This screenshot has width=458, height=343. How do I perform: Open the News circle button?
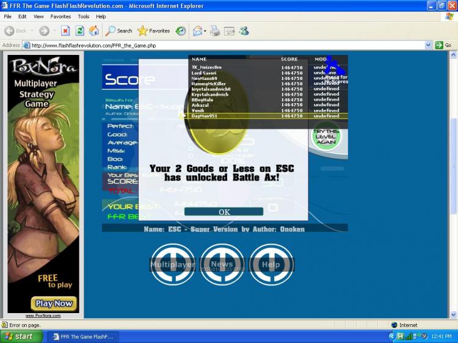pyautogui.click(x=222, y=264)
